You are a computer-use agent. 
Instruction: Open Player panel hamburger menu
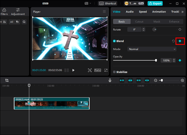[x=104, y=11]
